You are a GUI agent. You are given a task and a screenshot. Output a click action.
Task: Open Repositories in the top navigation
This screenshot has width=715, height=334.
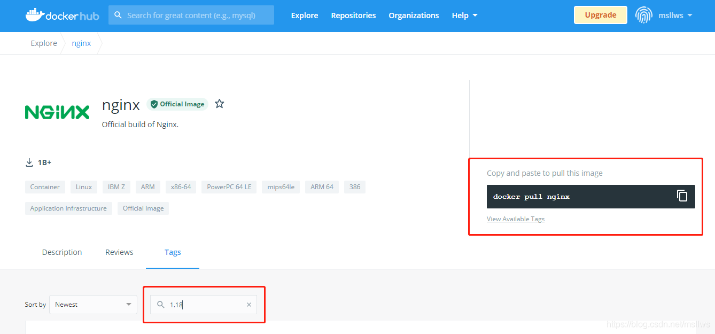pyautogui.click(x=353, y=15)
